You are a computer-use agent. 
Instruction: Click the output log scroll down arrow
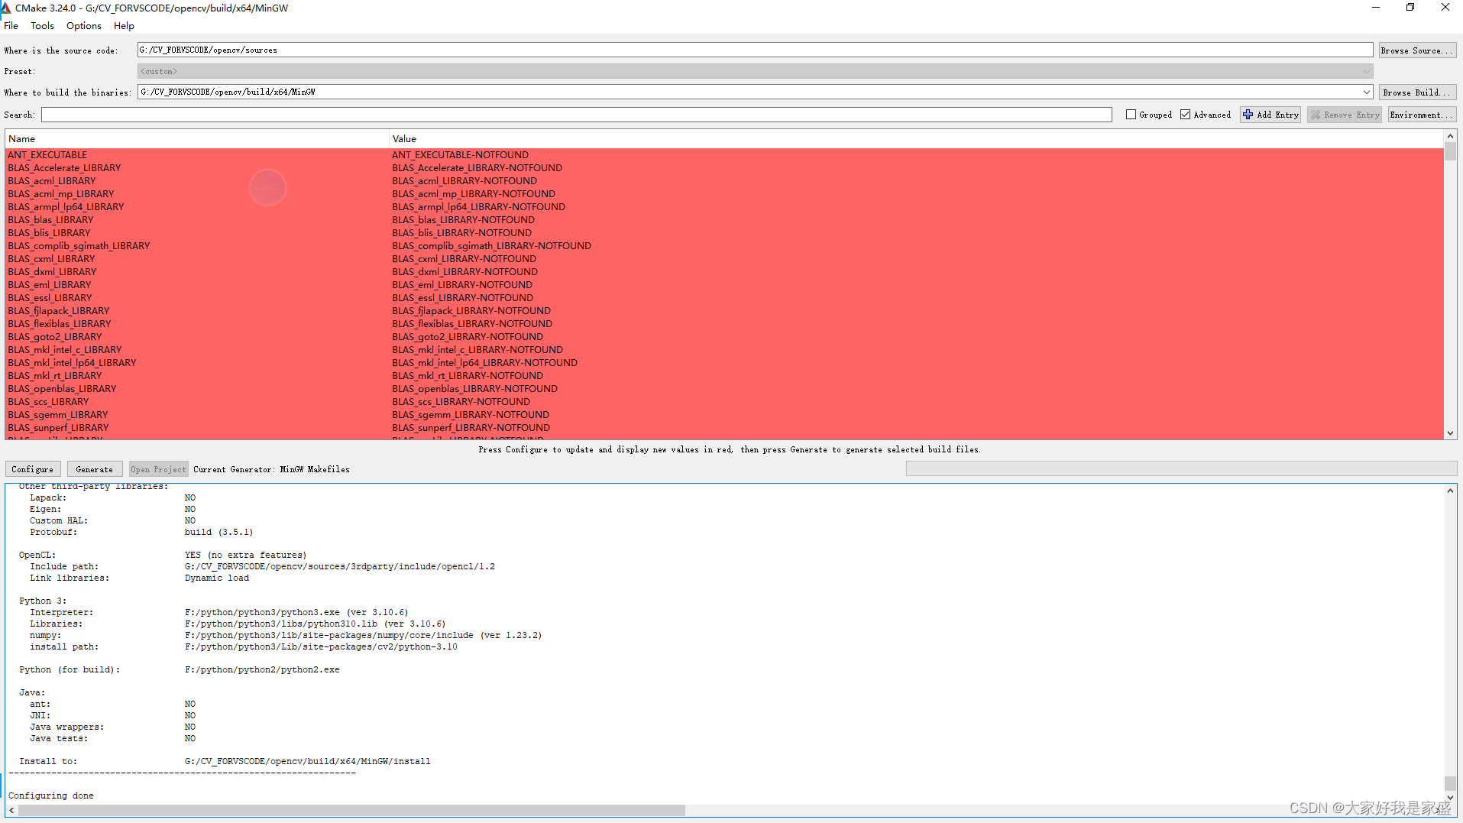tap(1450, 798)
